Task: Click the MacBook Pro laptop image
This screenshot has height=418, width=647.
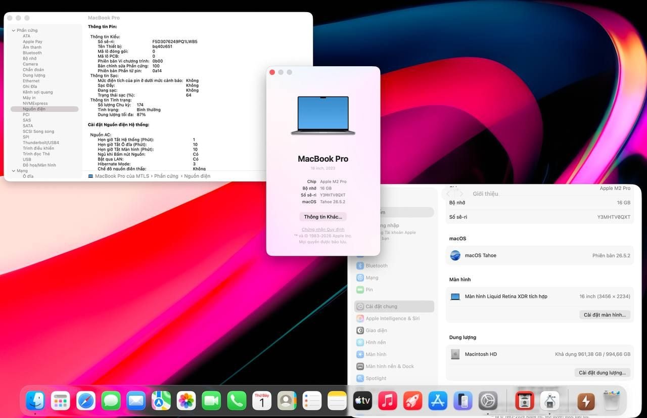Action: pyautogui.click(x=323, y=115)
